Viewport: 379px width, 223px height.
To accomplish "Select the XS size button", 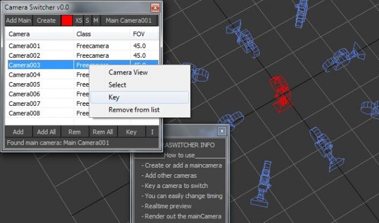I will (x=79, y=21).
